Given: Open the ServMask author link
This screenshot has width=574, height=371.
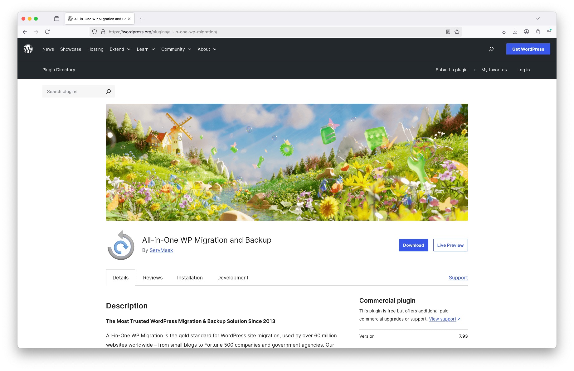Looking at the screenshot, I should pos(161,250).
